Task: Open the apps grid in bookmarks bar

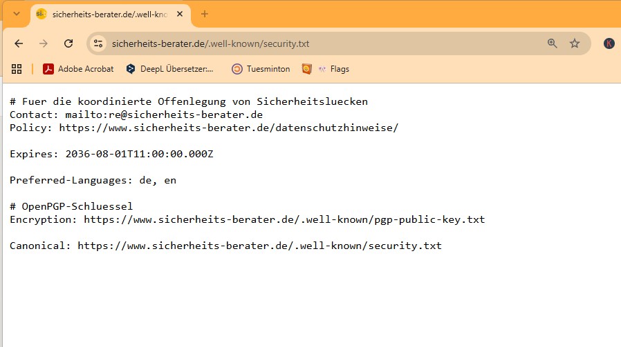Action: [17, 69]
